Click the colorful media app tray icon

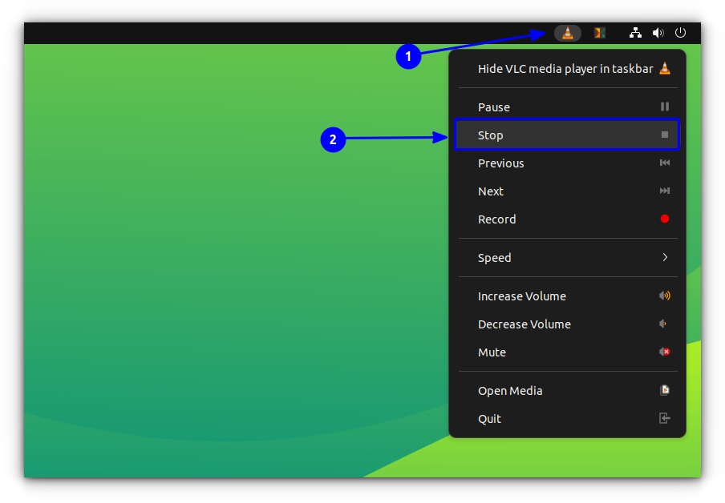click(599, 33)
